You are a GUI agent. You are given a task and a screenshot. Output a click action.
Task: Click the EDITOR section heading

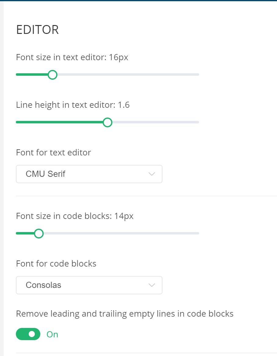(x=38, y=29)
